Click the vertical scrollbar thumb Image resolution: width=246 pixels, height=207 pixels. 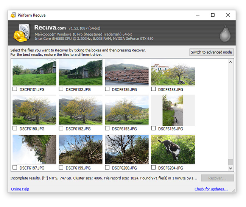click(230, 162)
